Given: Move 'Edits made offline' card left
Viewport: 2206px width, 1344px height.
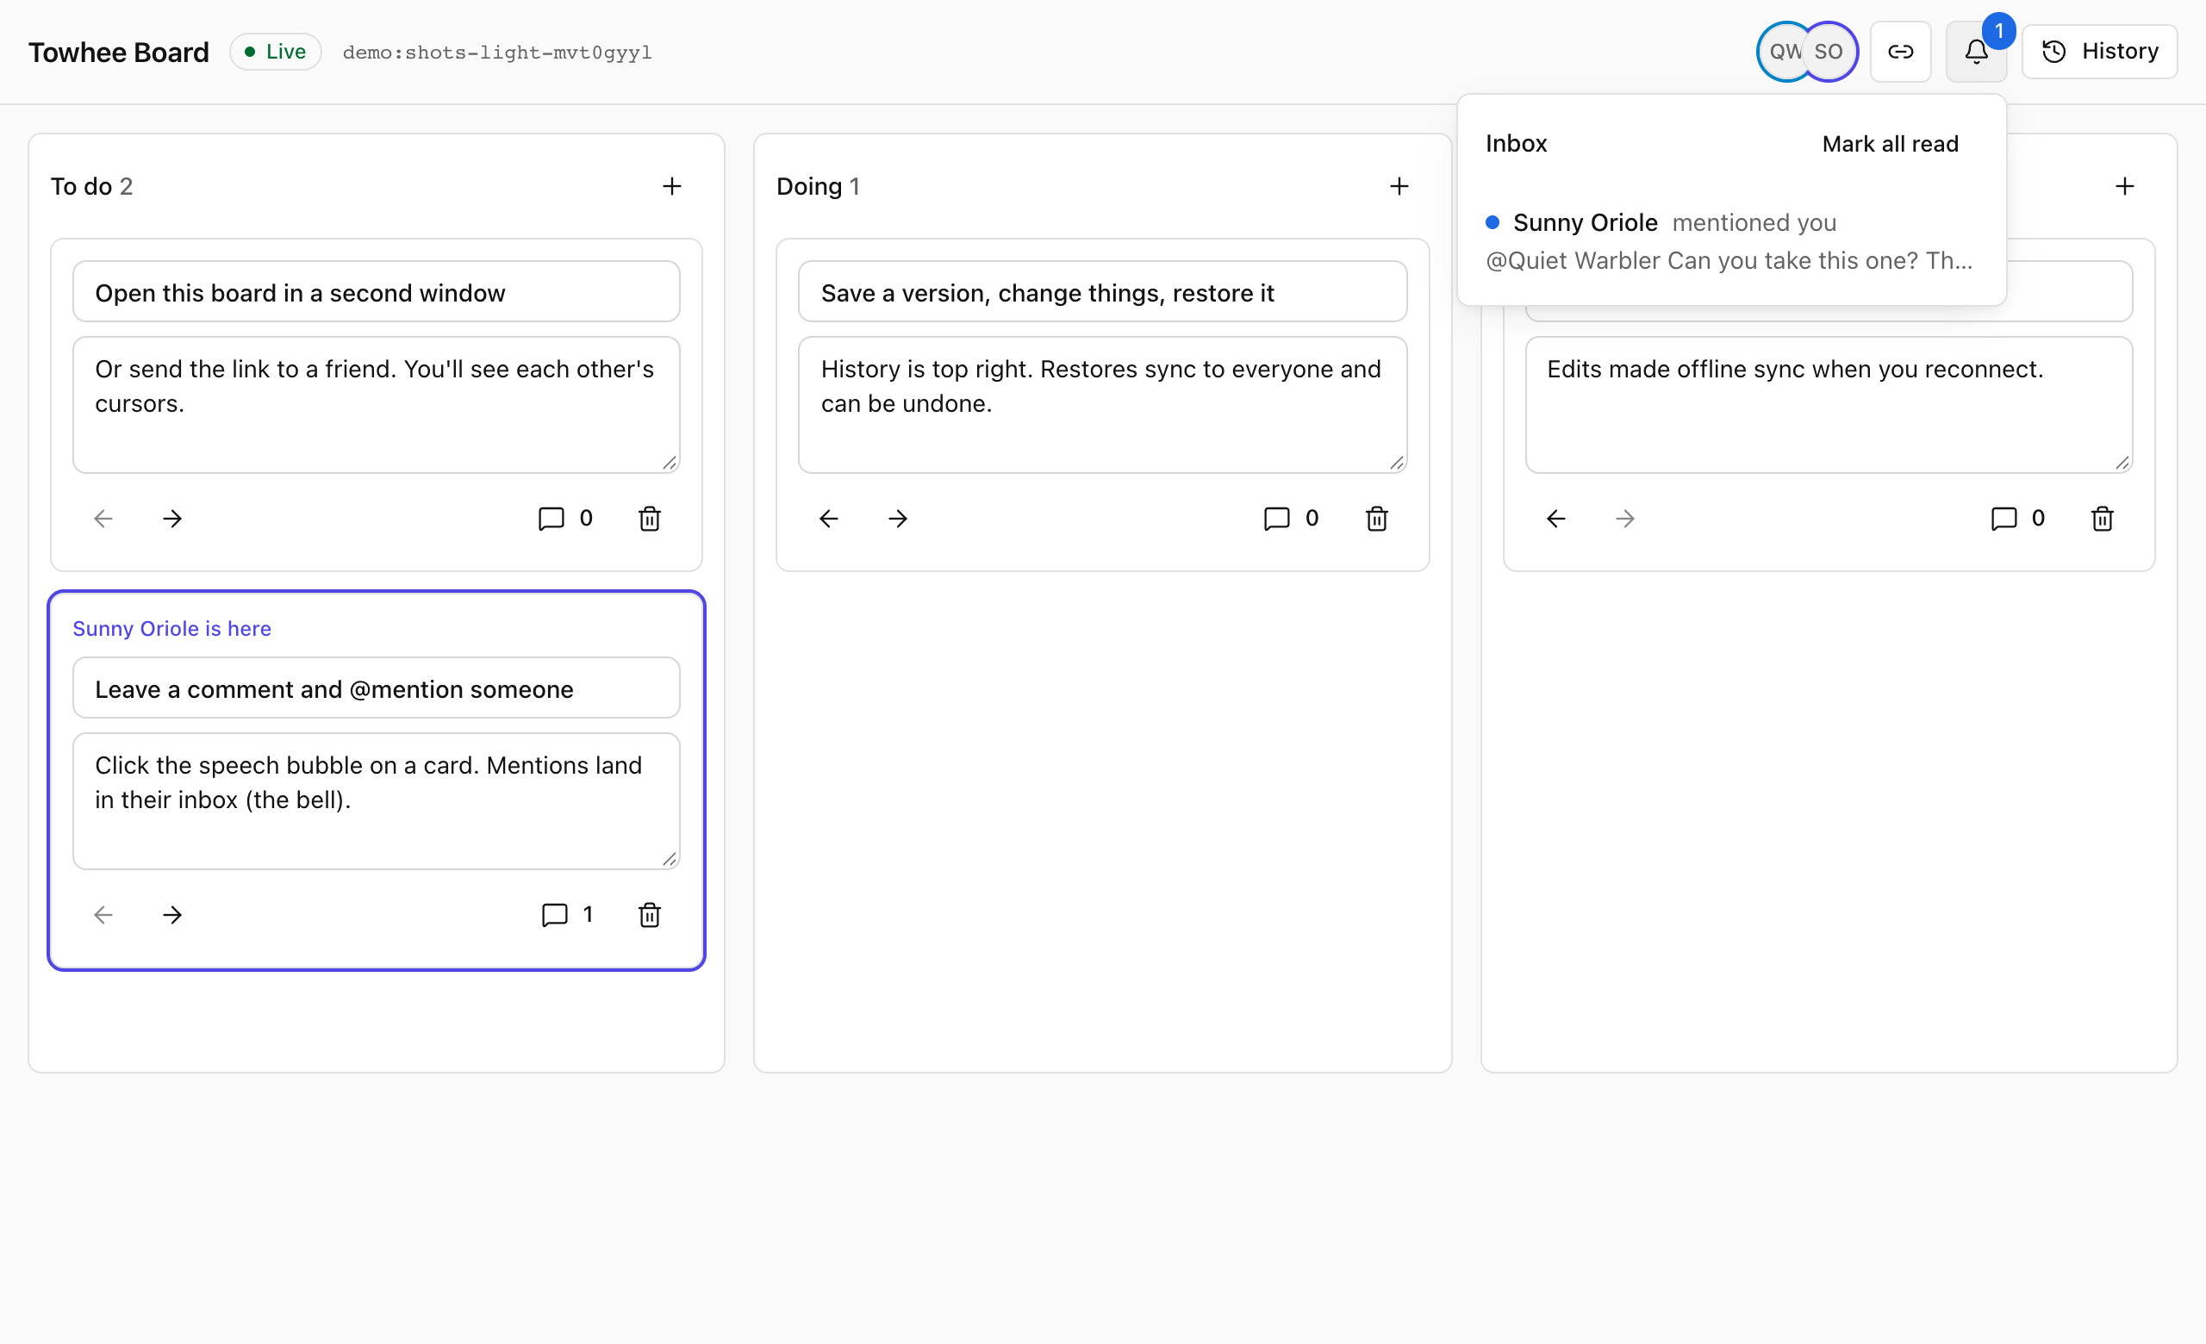Looking at the screenshot, I should [x=1556, y=519].
